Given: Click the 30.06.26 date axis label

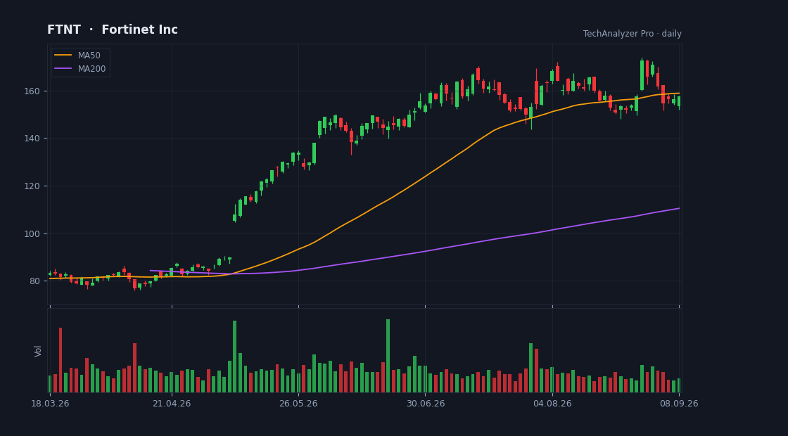Looking at the screenshot, I should pyautogui.click(x=426, y=404).
